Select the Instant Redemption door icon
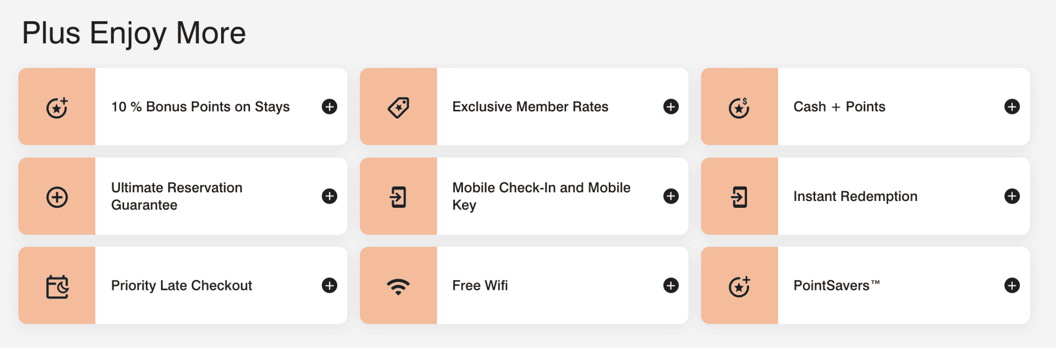This screenshot has width=1056, height=348. (739, 196)
